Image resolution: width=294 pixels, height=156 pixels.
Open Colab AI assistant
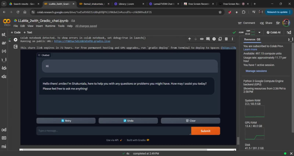(x=273, y=32)
